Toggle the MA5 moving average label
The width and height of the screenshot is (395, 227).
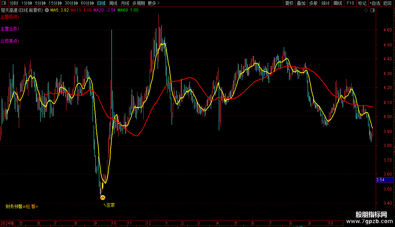point(59,10)
